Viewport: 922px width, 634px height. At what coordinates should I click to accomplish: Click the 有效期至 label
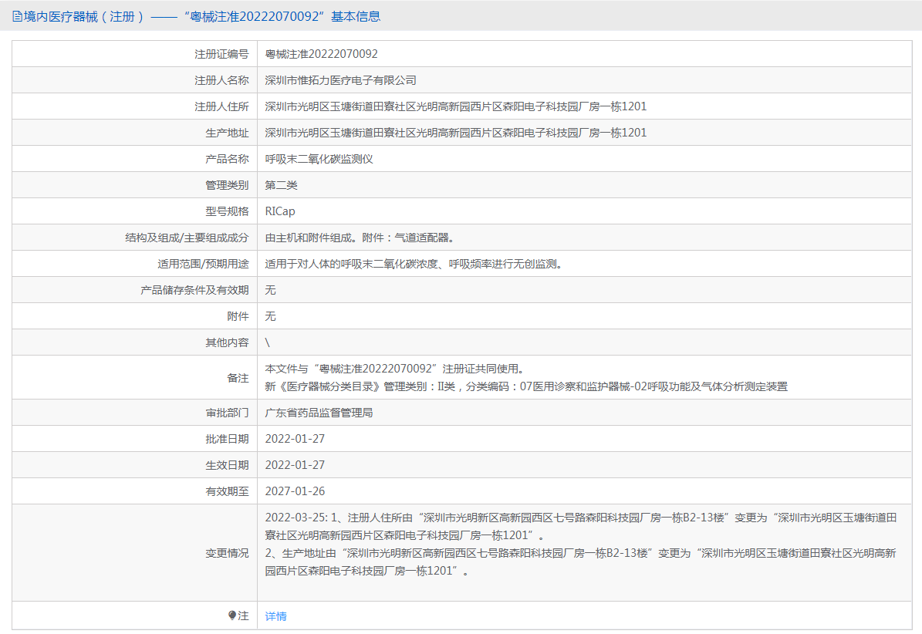(227, 491)
